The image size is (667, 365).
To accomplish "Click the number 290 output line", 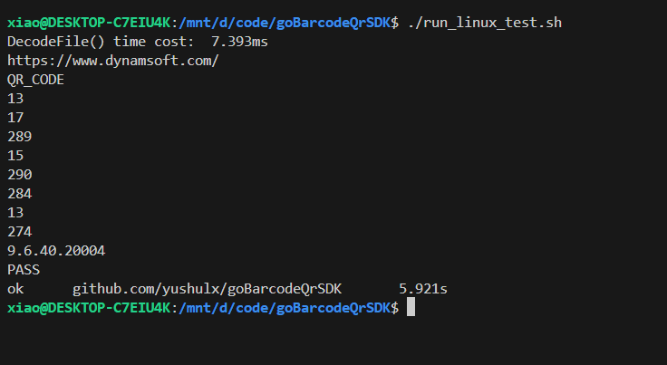I will [19, 175].
